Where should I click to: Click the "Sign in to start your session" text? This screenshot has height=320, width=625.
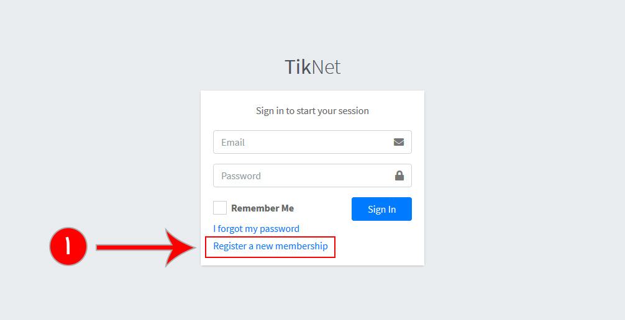pos(312,111)
